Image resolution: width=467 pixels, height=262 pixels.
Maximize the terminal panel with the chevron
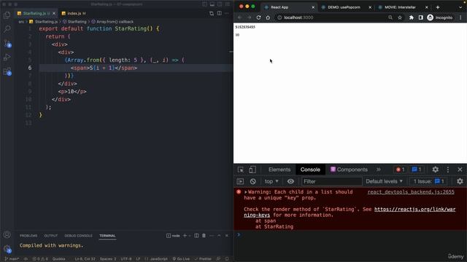[219, 236]
